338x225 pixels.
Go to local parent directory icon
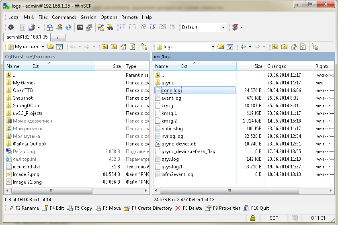tap(105, 47)
